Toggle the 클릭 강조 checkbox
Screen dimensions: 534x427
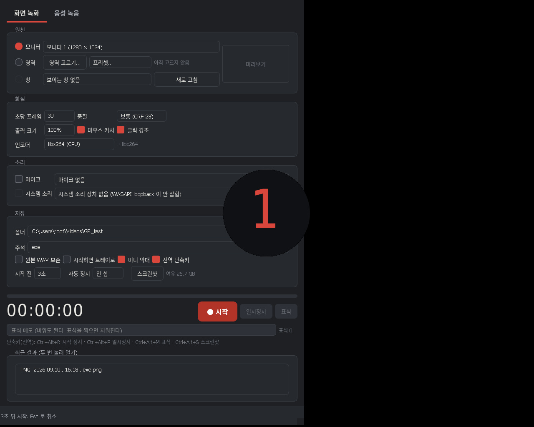(x=121, y=130)
